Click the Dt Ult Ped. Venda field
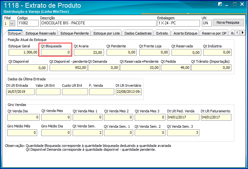The height and width of the screenshot is (169, 248). (x=183, y=117)
